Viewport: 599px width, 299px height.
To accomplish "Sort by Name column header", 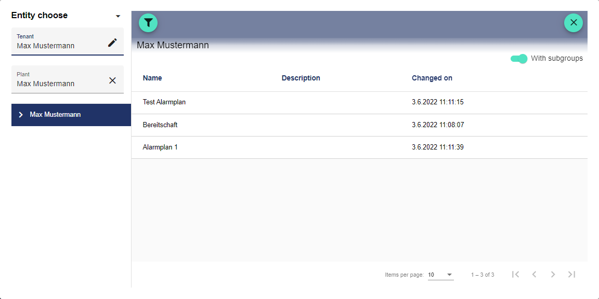I will tap(152, 78).
